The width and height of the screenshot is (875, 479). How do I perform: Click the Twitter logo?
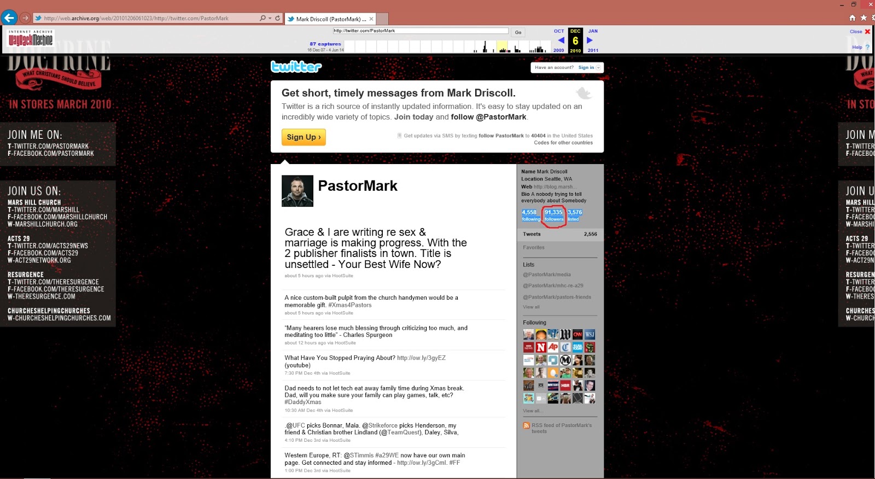[296, 67]
